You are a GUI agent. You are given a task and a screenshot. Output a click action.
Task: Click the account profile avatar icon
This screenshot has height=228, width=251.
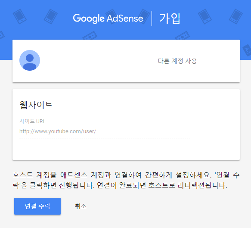click(x=30, y=60)
